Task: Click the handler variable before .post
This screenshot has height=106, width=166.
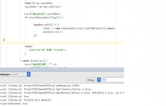Action: pyautogui.click(x=38, y=25)
